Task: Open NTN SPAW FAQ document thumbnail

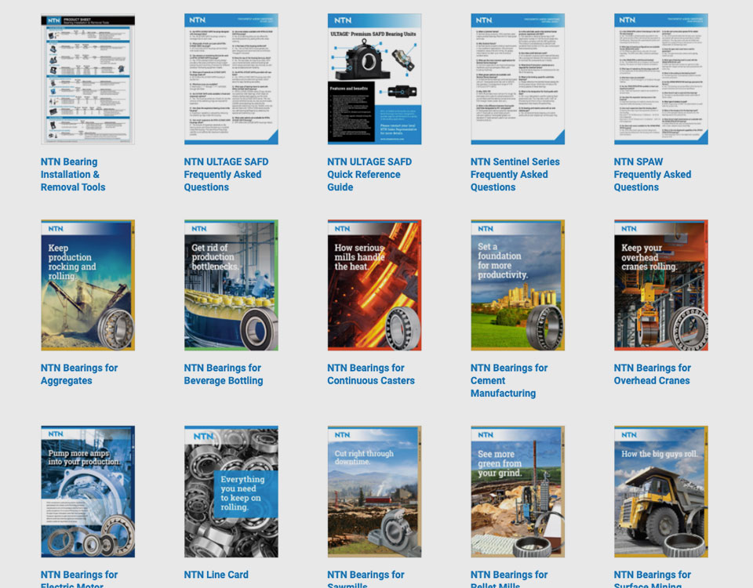Action: pyautogui.click(x=660, y=79)
